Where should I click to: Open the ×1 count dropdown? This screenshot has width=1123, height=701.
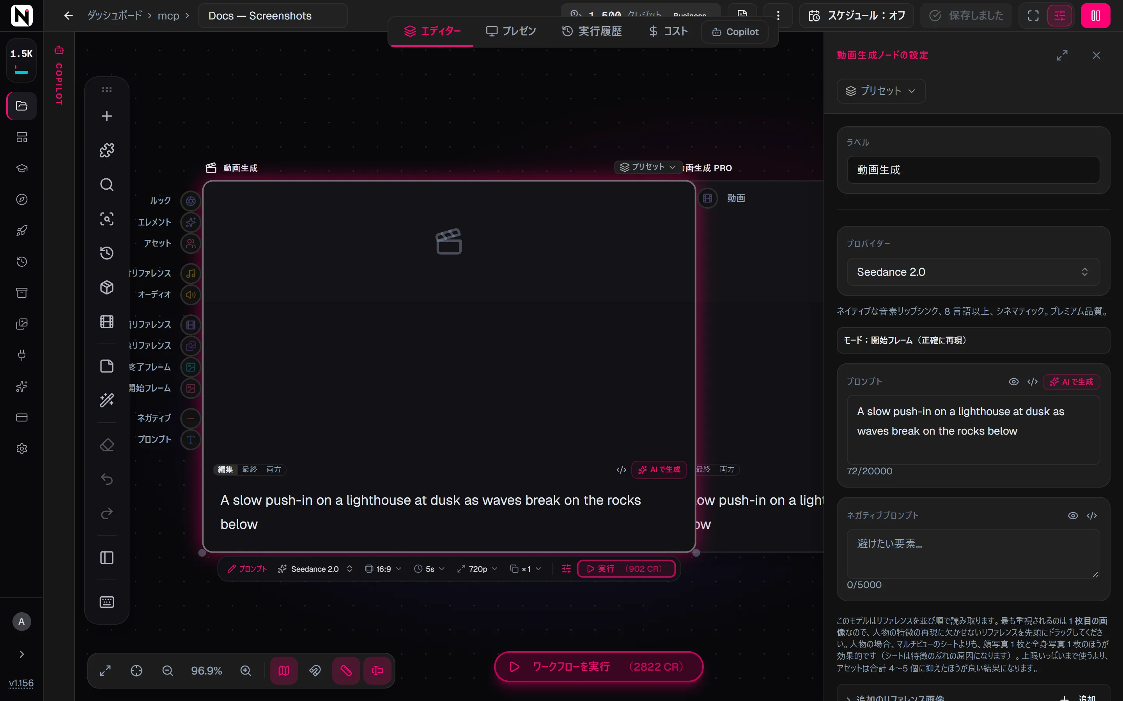(525, 569)
